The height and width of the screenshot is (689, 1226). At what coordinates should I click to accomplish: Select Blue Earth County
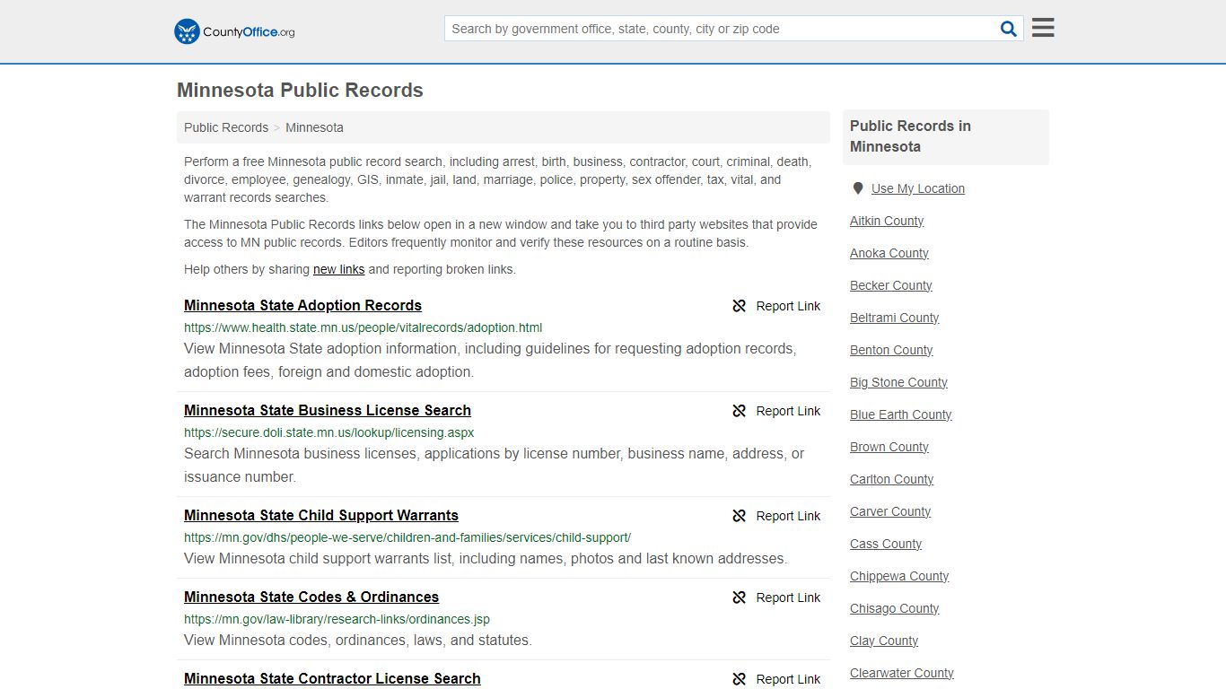click(901, 414)
